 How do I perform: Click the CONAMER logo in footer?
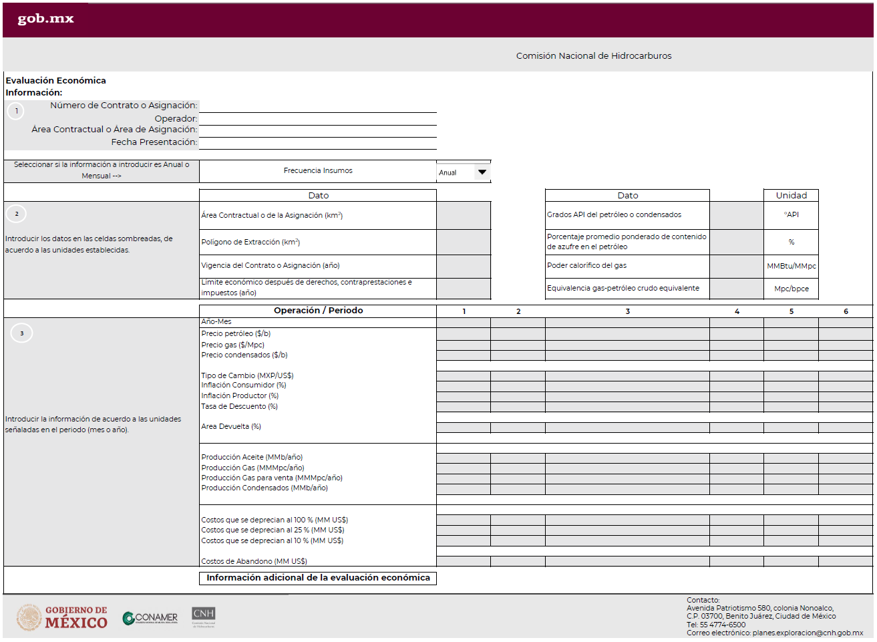[x=150, y=618]
